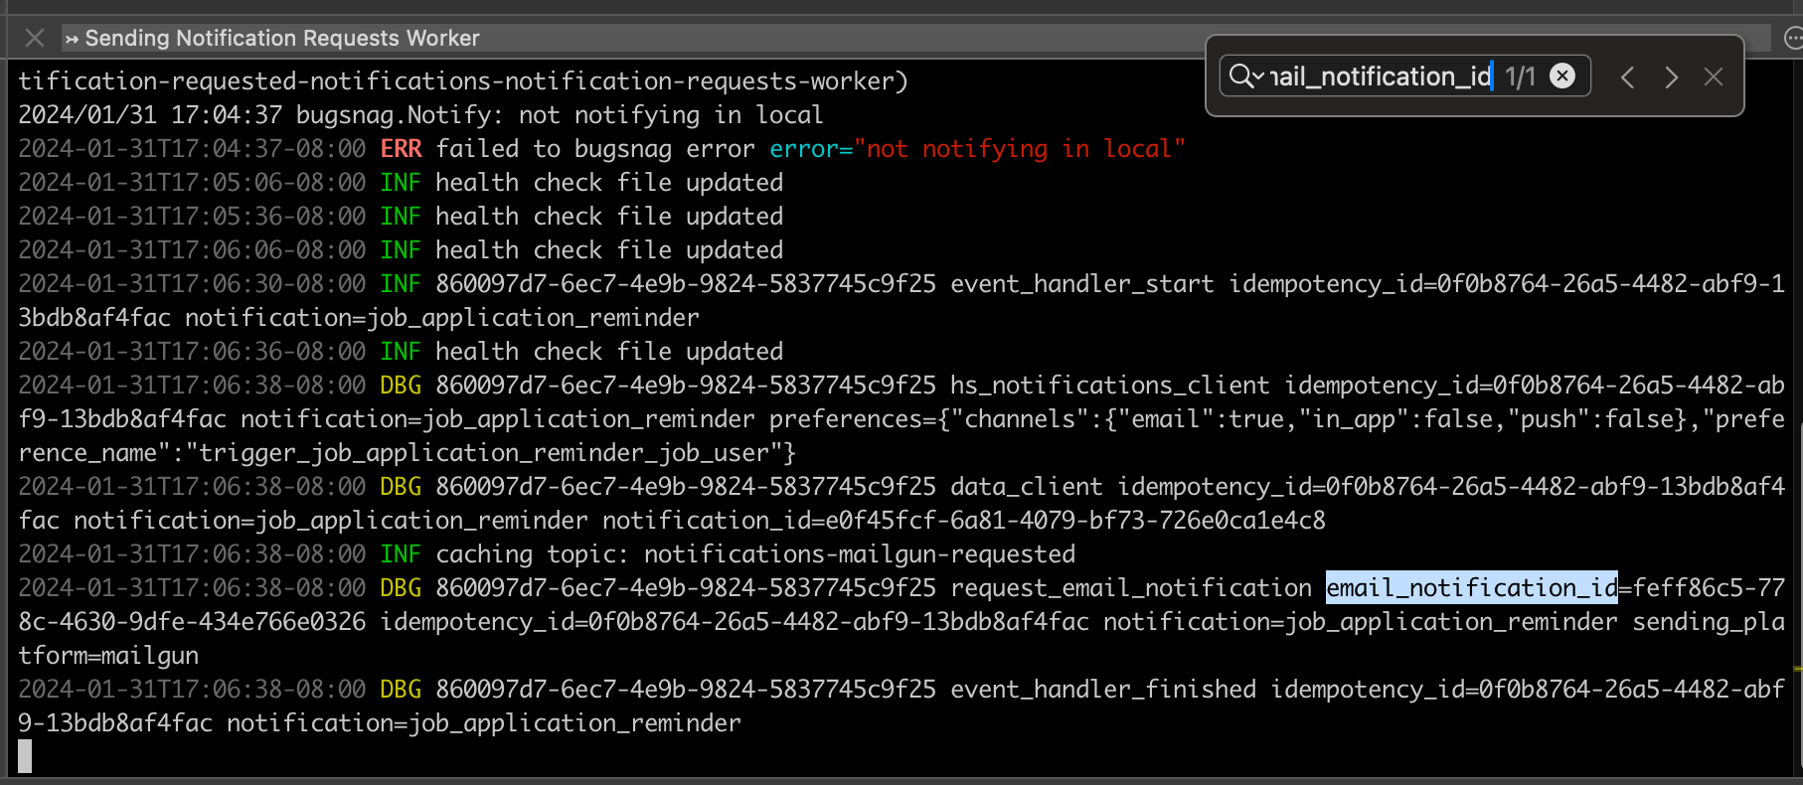Screen dimensions: 1803x785
Task: Clear the search text with the circled X
Action: click(1562, 77)
